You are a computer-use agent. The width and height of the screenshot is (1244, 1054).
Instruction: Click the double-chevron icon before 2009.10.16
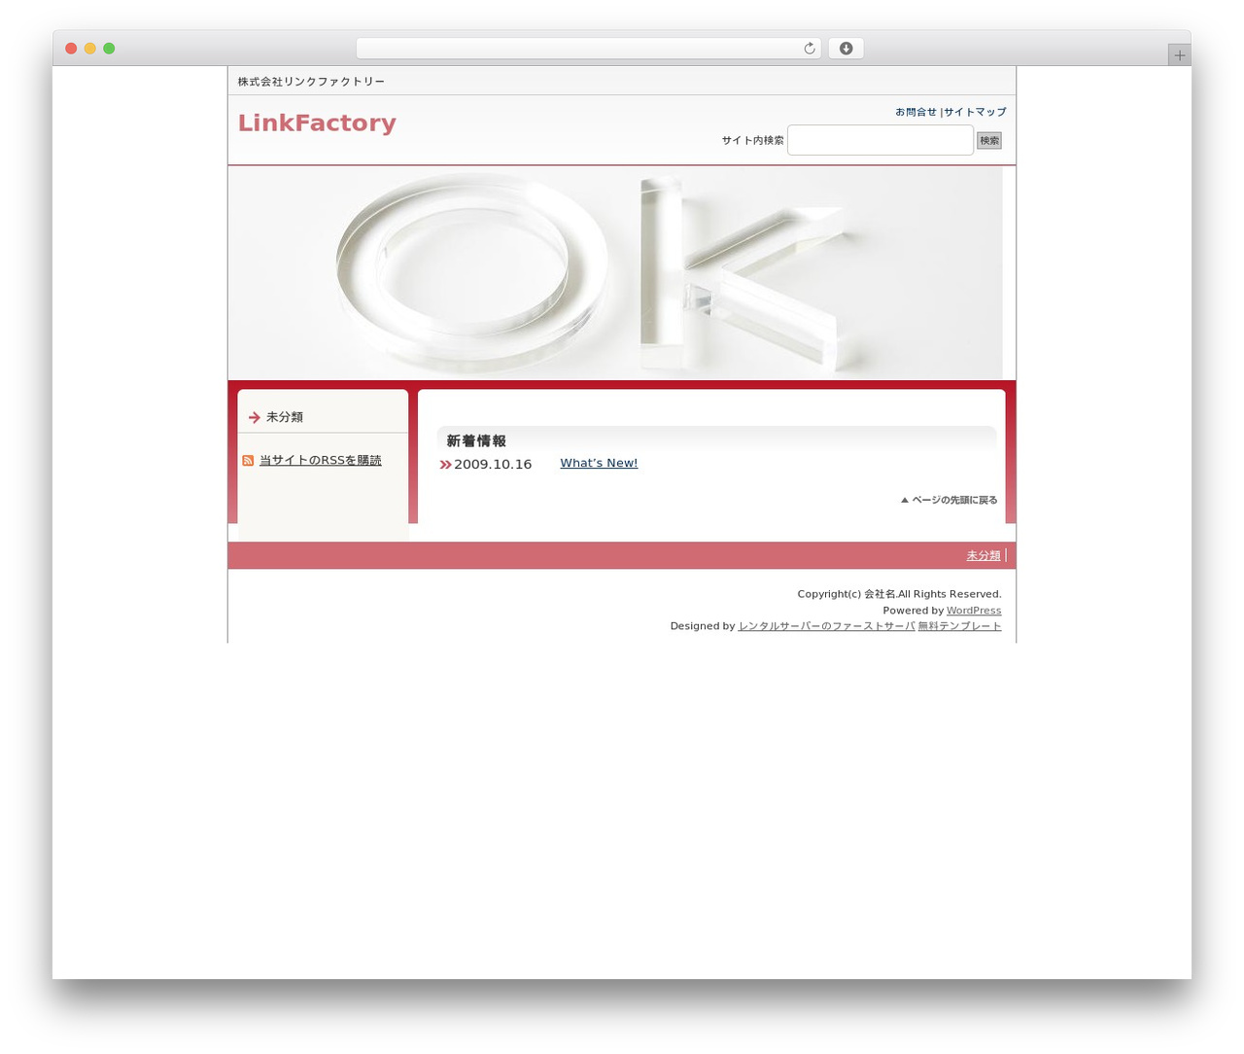pos(445,465)
